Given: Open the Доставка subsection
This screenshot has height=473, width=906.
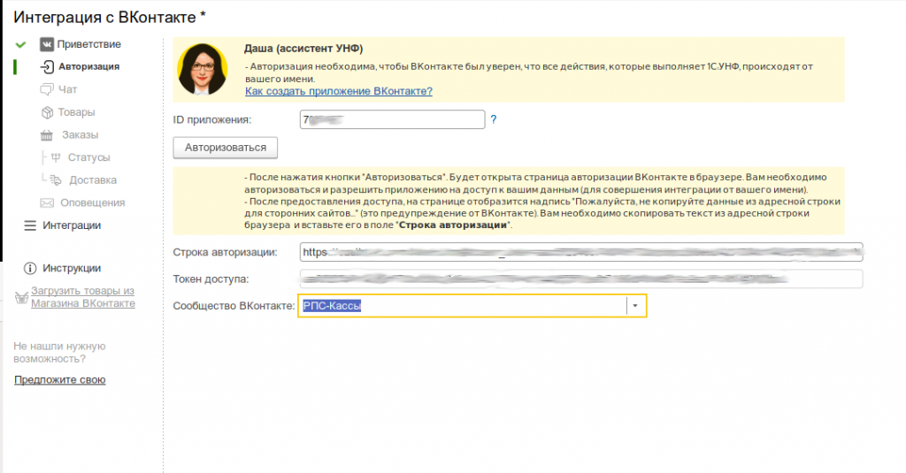Looking at the screenshot, I should coord(93,180).
